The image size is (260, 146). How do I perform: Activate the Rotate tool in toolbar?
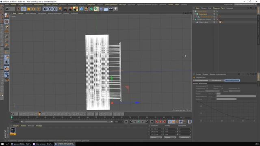tap(33, 9)
